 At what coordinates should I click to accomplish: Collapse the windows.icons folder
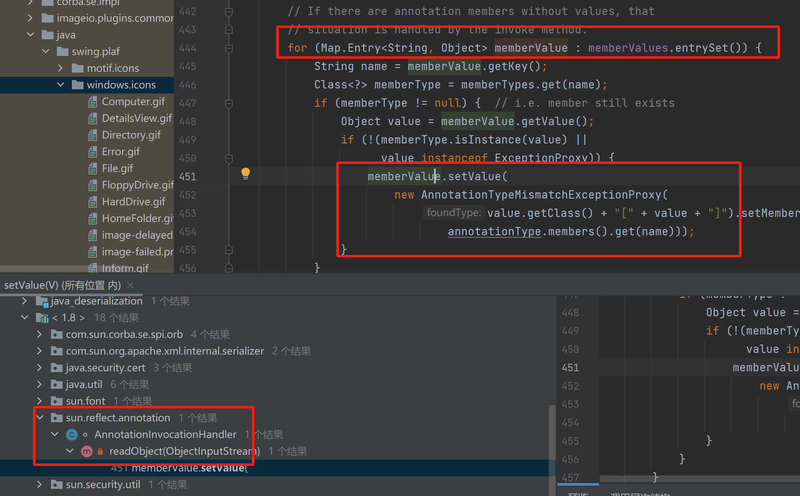point(61,85)
